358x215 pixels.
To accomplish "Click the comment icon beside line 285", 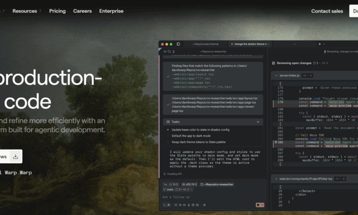I will (x=276, y=142).
